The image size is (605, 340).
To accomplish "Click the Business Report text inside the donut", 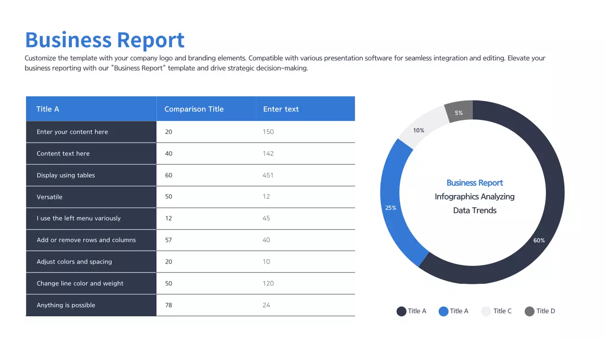I will (x=475, y=183).
